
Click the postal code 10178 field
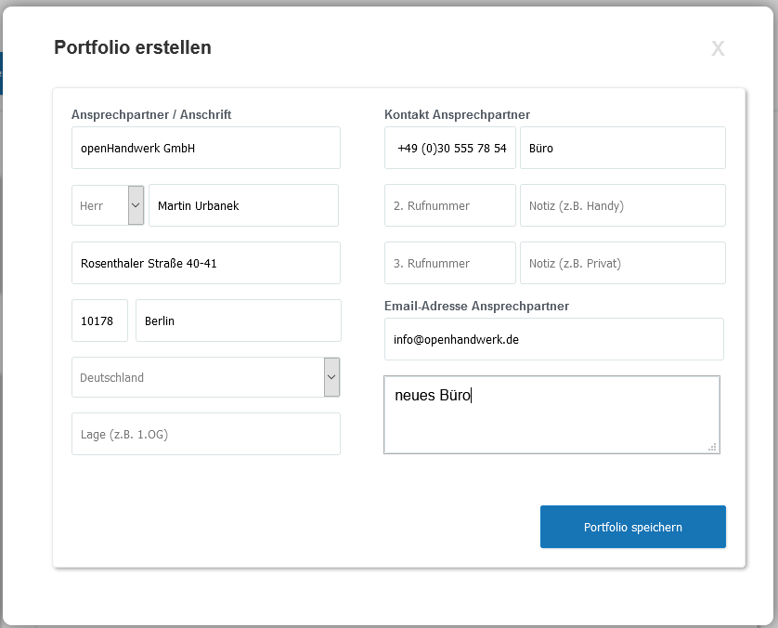click(x=99, y=321)
